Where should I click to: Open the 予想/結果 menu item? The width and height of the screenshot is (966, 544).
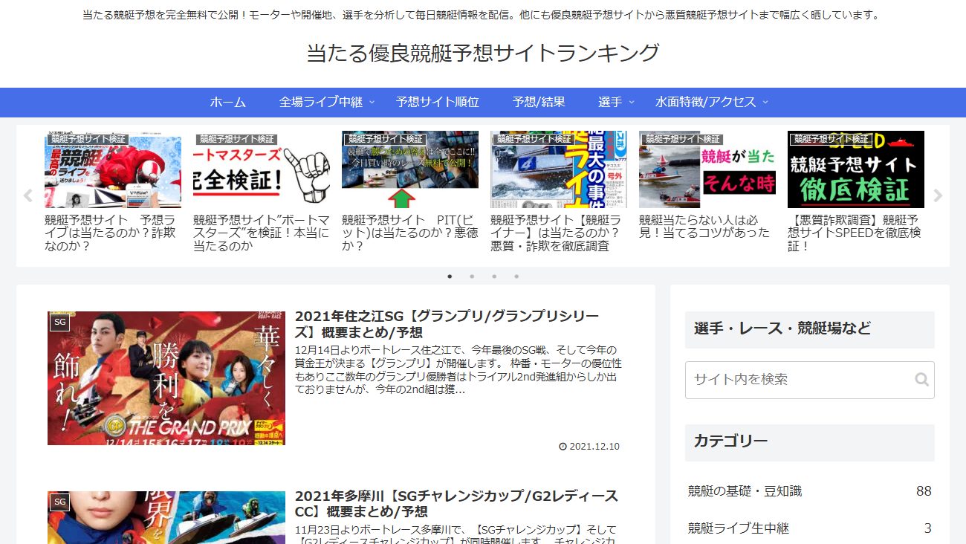[539, 102]
